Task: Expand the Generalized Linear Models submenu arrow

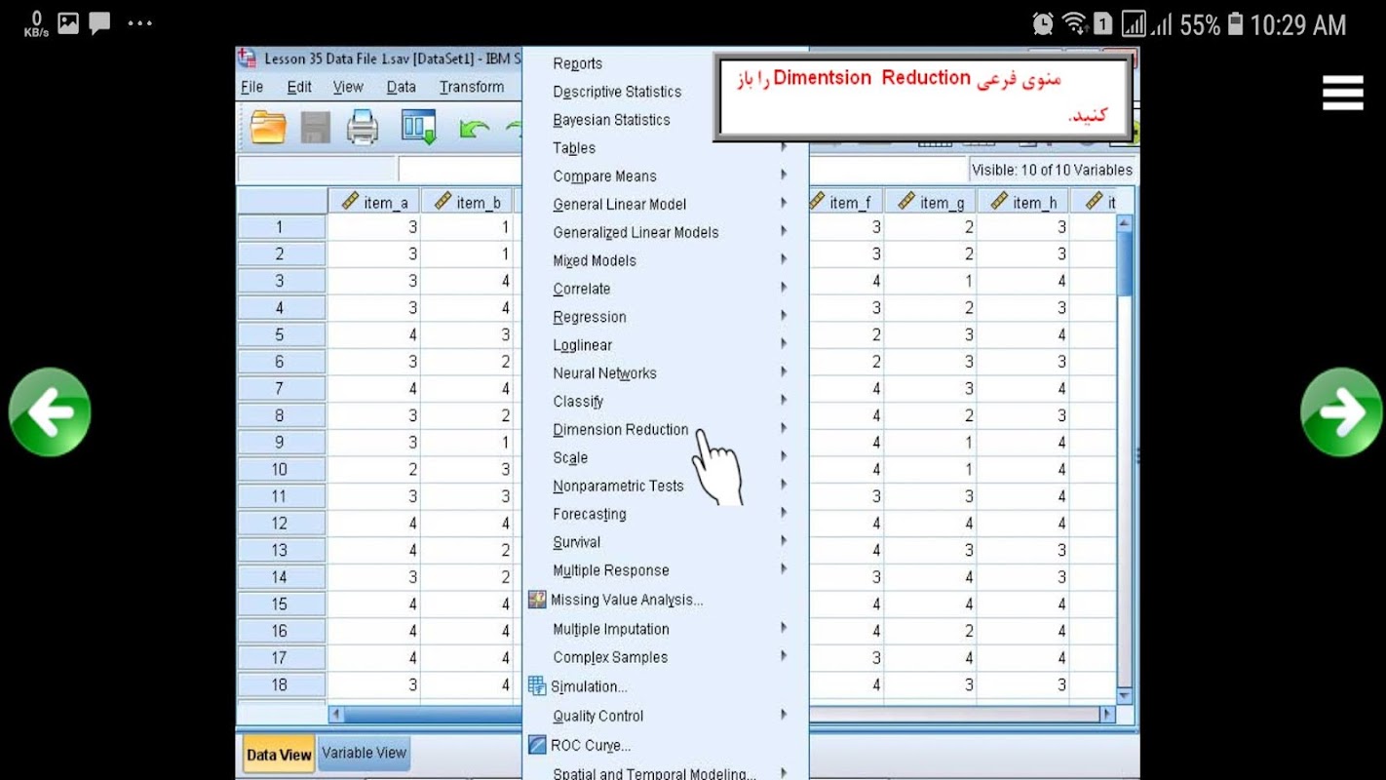Action: (x=784, y=232)
